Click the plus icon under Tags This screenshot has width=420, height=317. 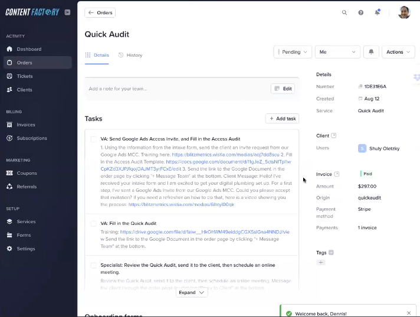point(321,262)
